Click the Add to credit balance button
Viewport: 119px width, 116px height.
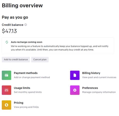click(16, 60)
